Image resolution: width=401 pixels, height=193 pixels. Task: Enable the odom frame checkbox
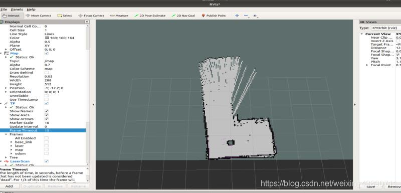click(x=47, y=153)
